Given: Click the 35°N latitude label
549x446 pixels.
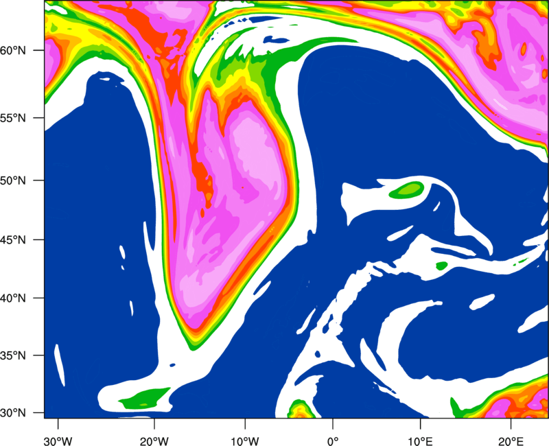Looking at the screenshot, I should click(13, 355).
